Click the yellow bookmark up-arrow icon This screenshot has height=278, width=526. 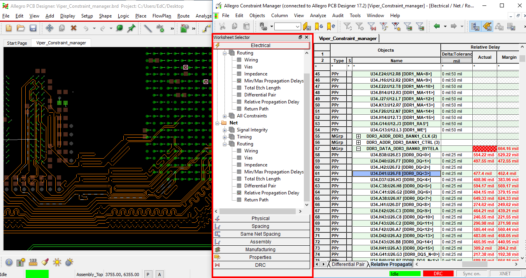coord(331,26)
